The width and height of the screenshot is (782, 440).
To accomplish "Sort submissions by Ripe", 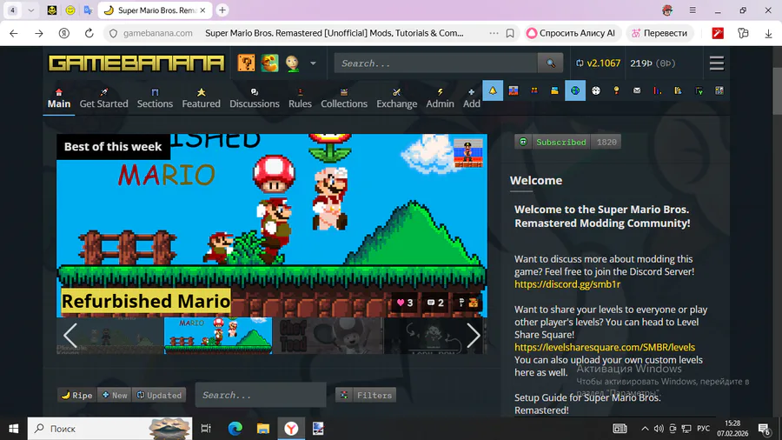I will pyautogui.click(x=76, y=395).
